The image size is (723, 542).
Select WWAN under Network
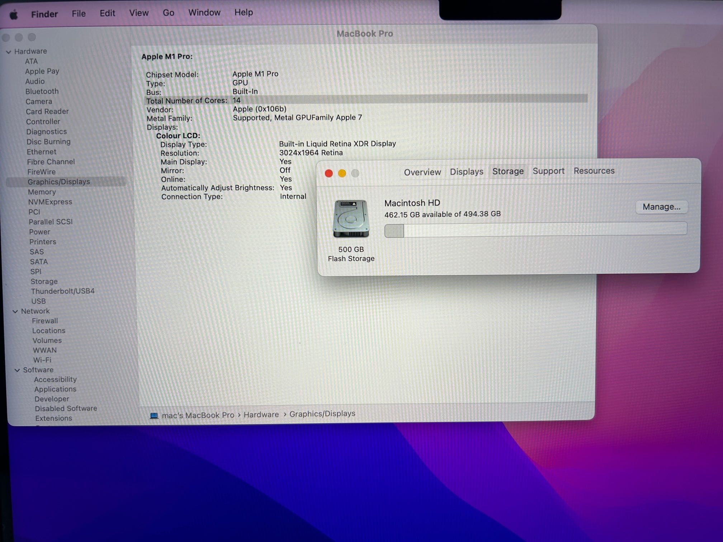pyautogui.click(x=45, y=350)
